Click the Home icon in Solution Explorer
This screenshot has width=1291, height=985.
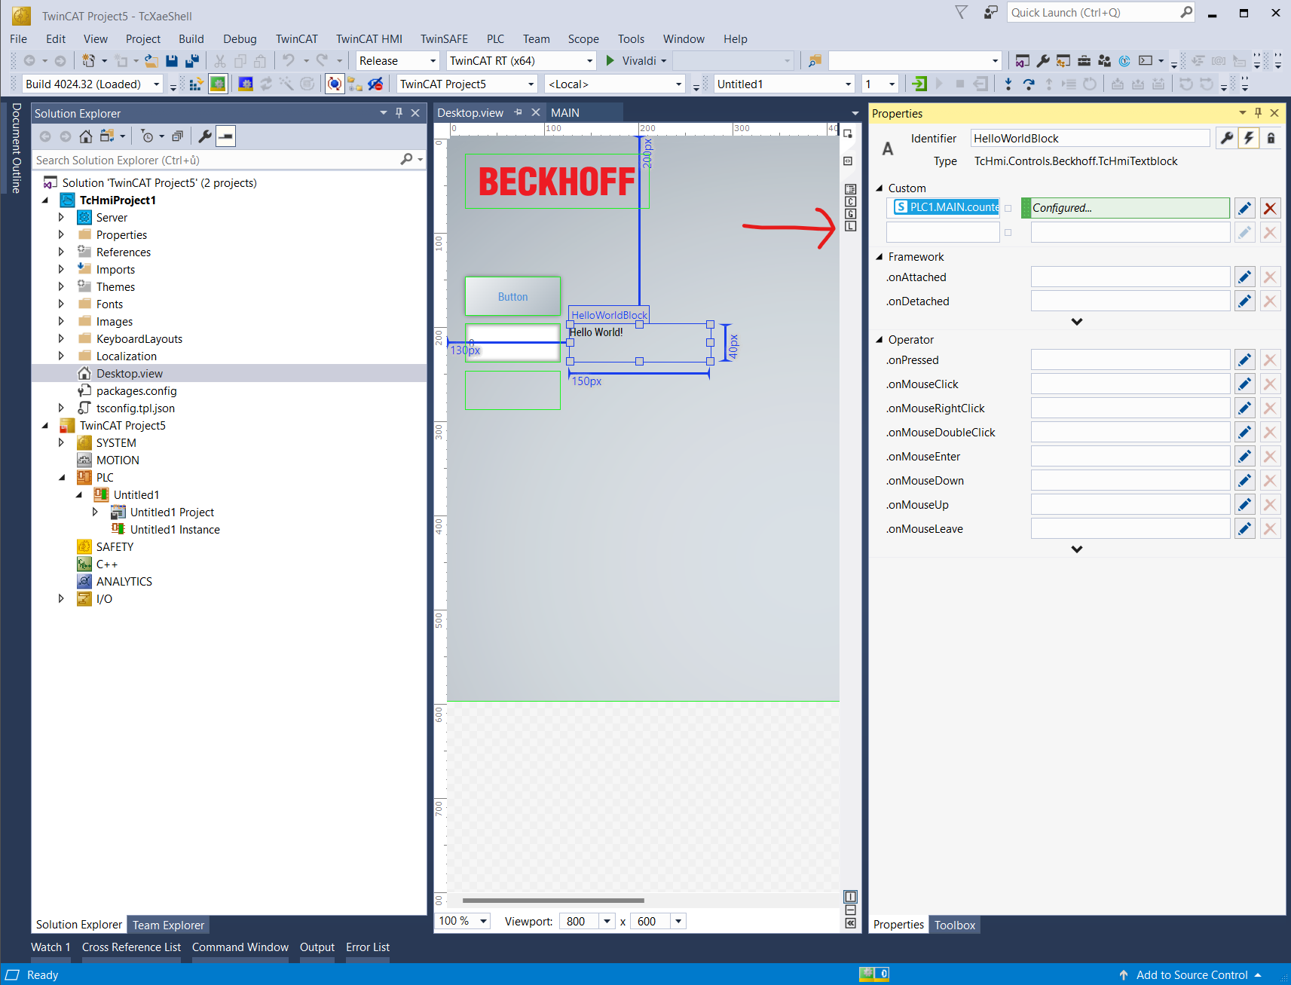86,136
